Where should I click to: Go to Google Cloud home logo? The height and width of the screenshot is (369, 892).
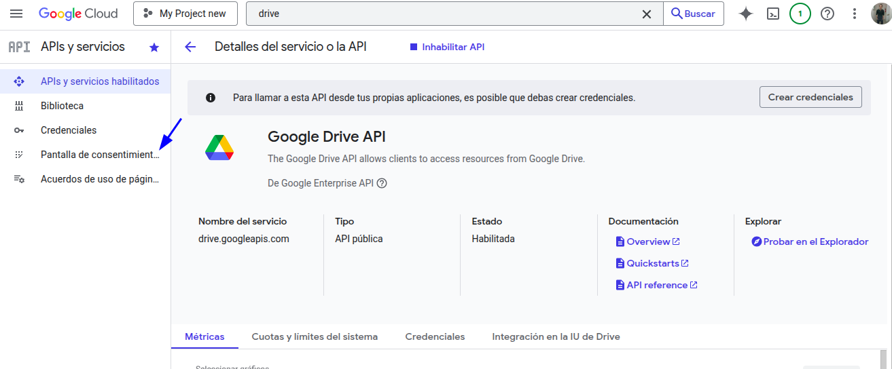(x=78, y=14)
